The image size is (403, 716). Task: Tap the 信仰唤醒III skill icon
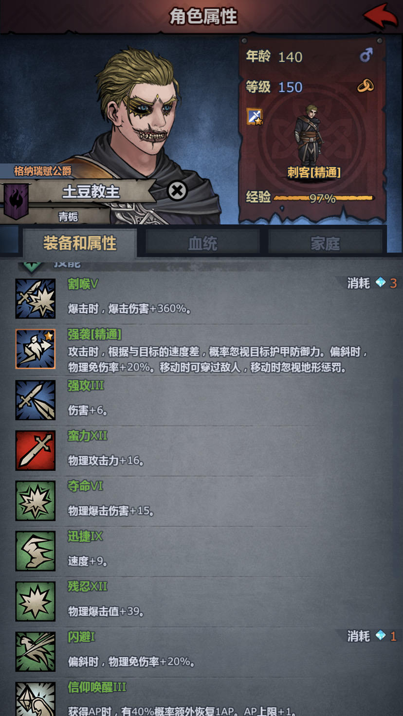35,699
